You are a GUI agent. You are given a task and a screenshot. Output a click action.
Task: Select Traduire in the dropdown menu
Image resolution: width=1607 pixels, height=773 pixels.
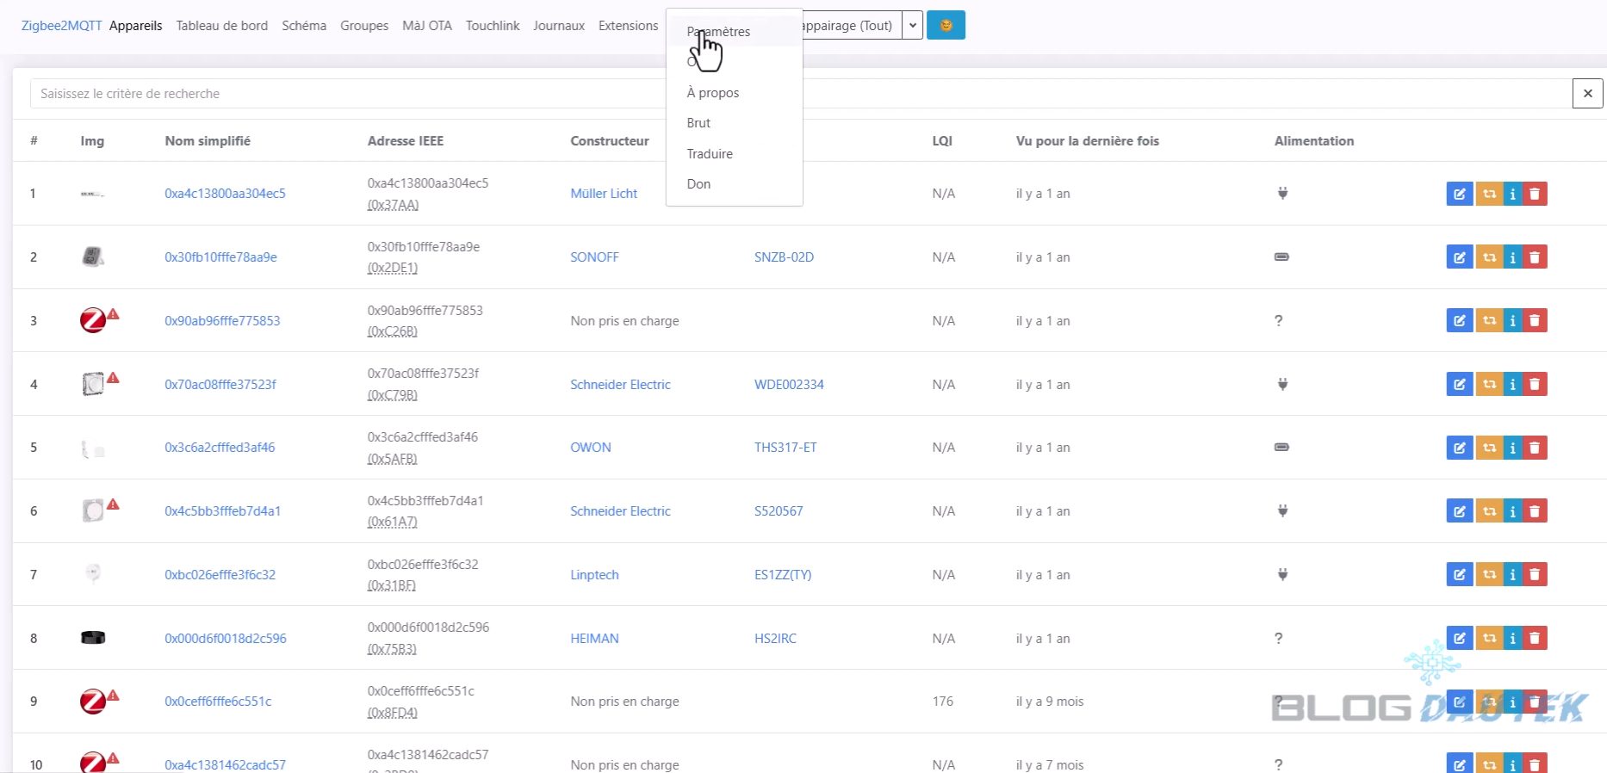tap(710, 154)
